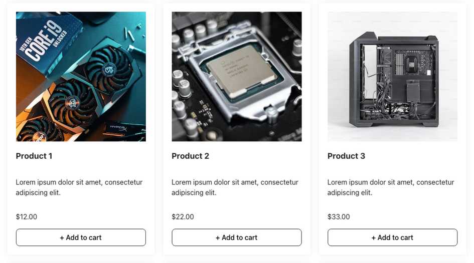Add the $33.00 Product 3 to cart
Image resolution: width=474 pixels, height=263 pixels.
392,237
